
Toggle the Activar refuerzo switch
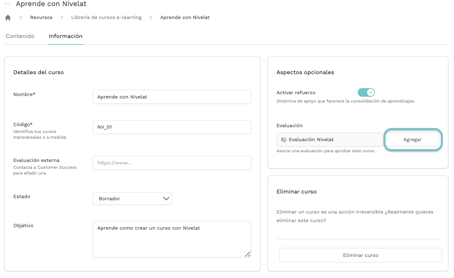(366, 92)
